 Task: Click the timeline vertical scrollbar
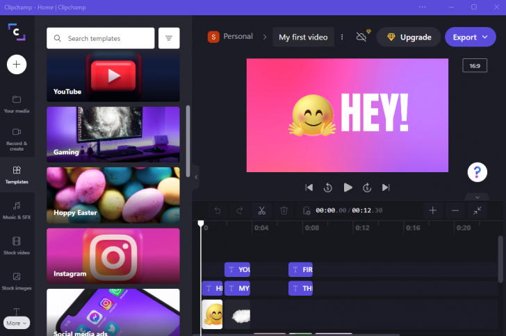[500, 259]
